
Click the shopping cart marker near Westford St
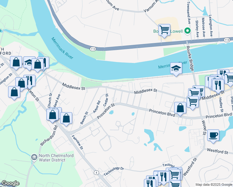point(175,175)
